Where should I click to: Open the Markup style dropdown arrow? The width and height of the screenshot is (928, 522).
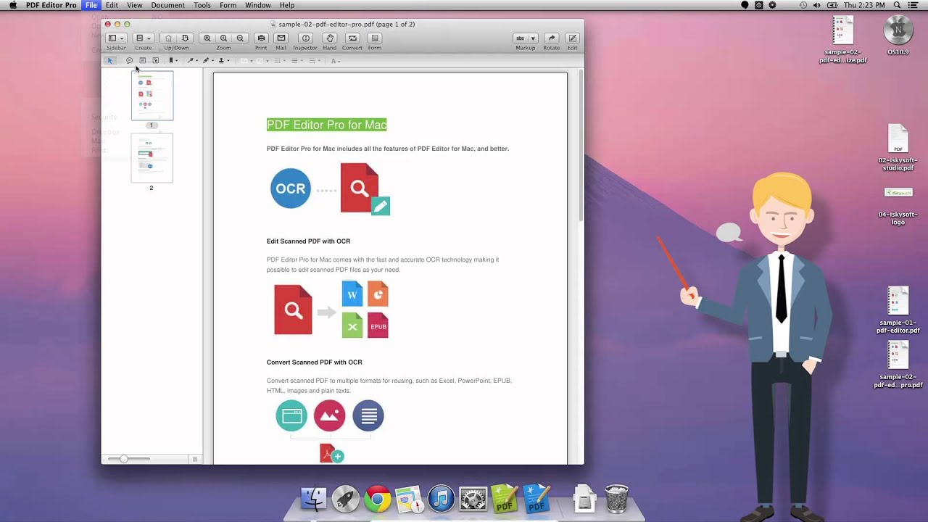point(533,38)
